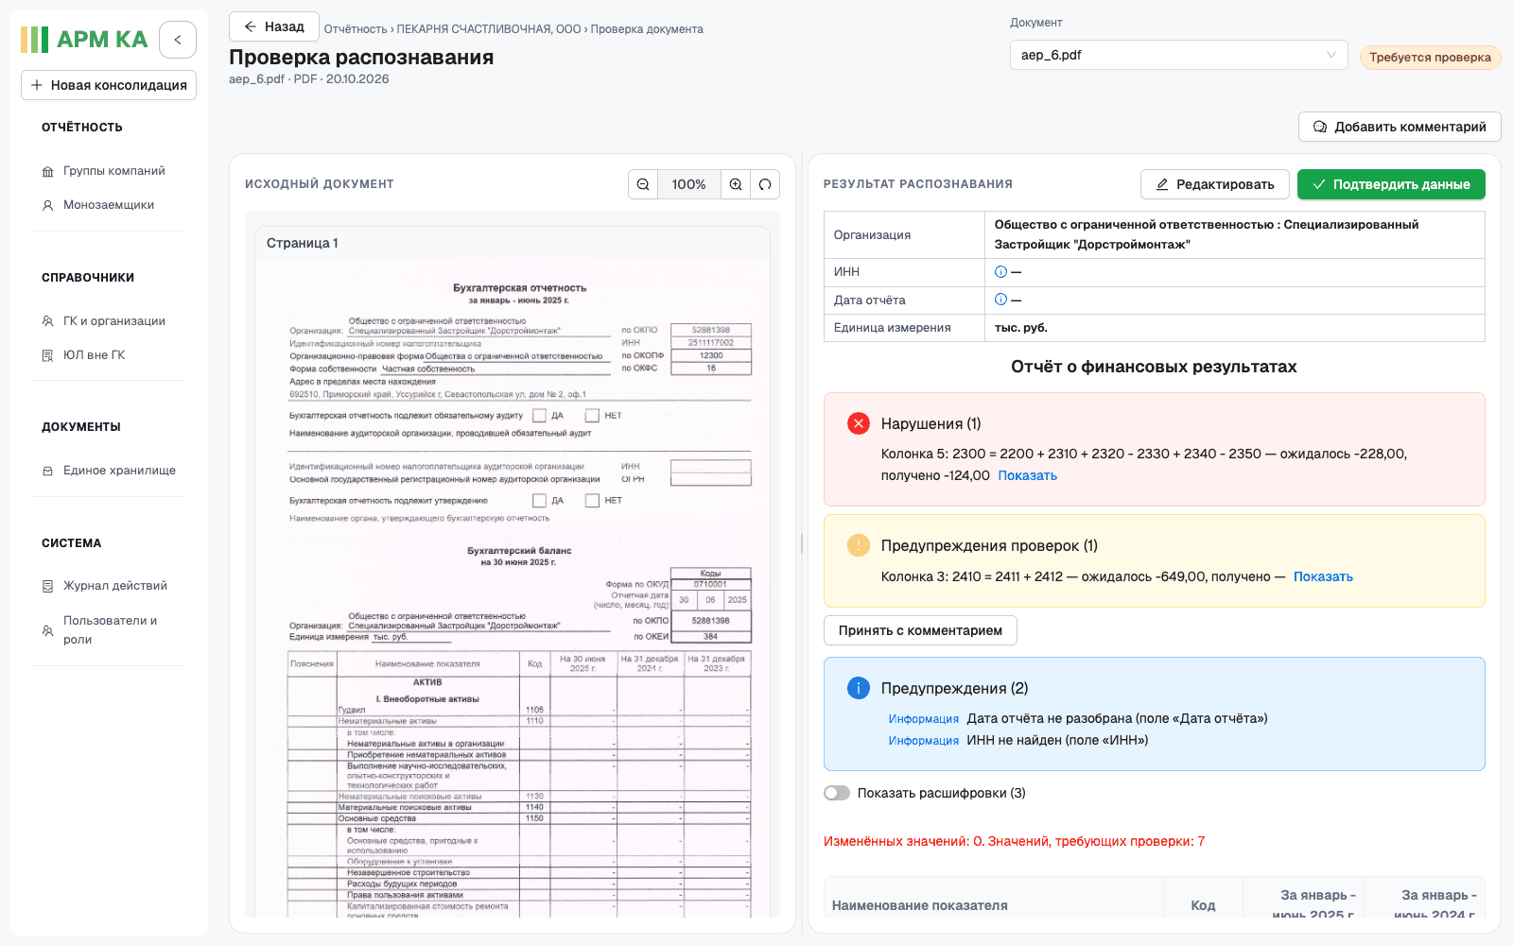The height and width of the screenshot is (945, 1513).
Task: Click the Код column header
Action: (1203, 905)
